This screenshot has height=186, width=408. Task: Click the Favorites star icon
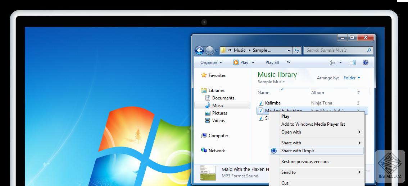(204, 75)
